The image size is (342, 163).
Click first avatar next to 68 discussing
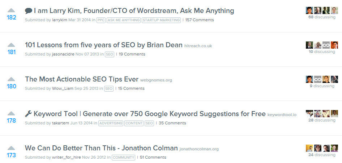(309, 10)
